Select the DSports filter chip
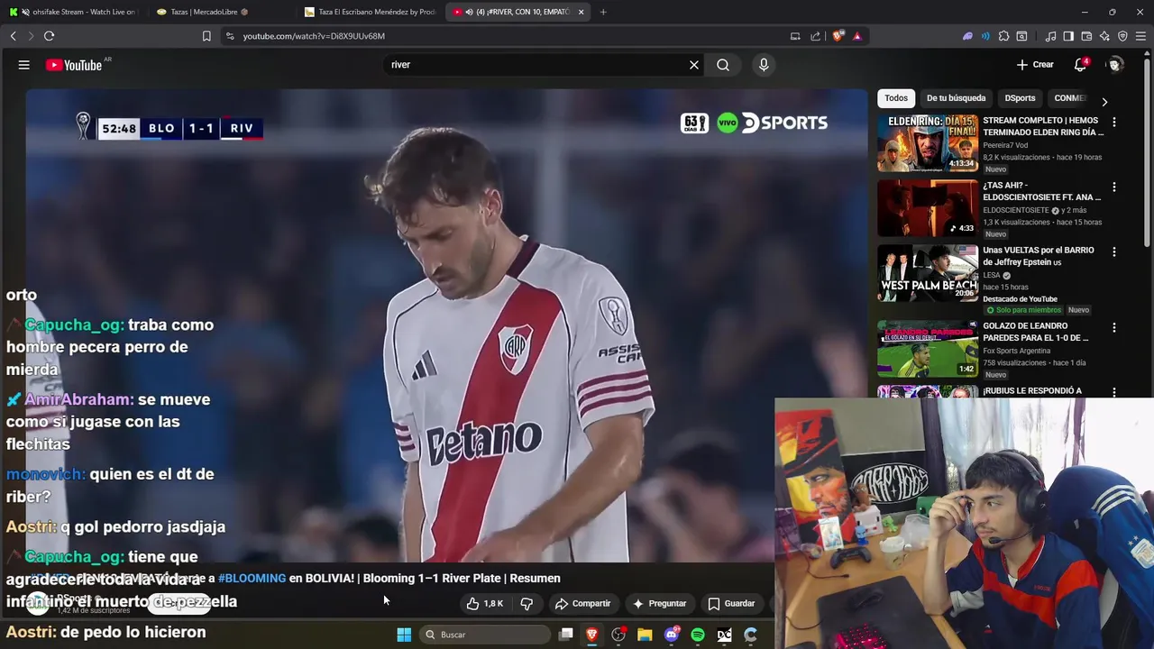 point(1020,98)
